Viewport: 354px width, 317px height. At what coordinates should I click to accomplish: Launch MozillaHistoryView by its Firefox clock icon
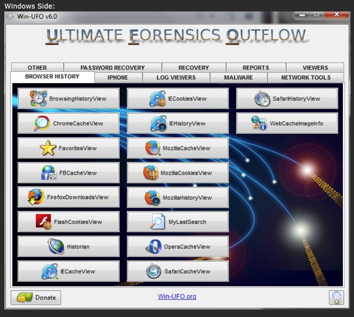152,197
